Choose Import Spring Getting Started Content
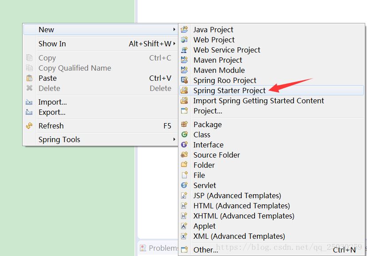The height and width of the screenshot is (256, 367). point(259,101)
